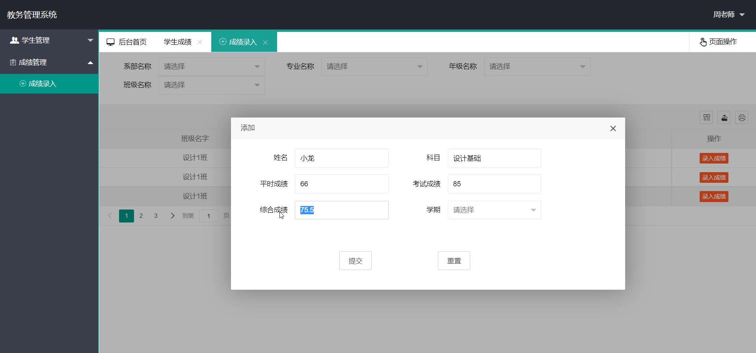Click the previous page arrow icon
Image resolution: width=756 pixels, height=353 pixels.
point(110,216)
